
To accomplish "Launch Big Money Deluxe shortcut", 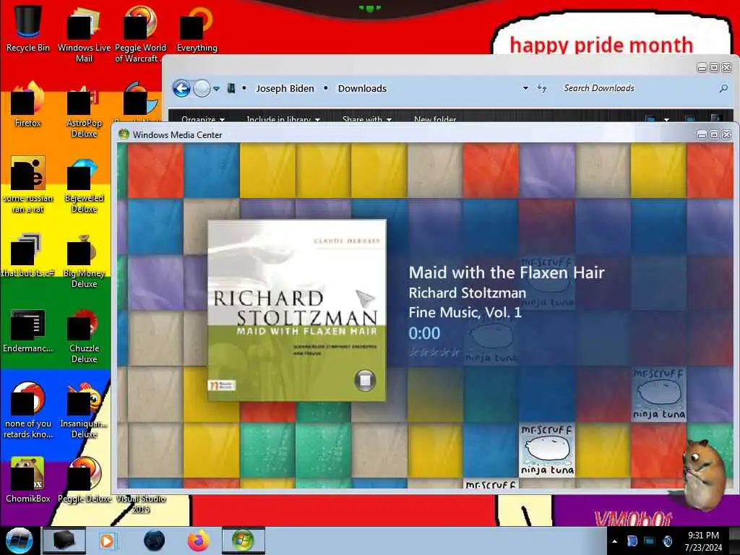I will point(84,259).
